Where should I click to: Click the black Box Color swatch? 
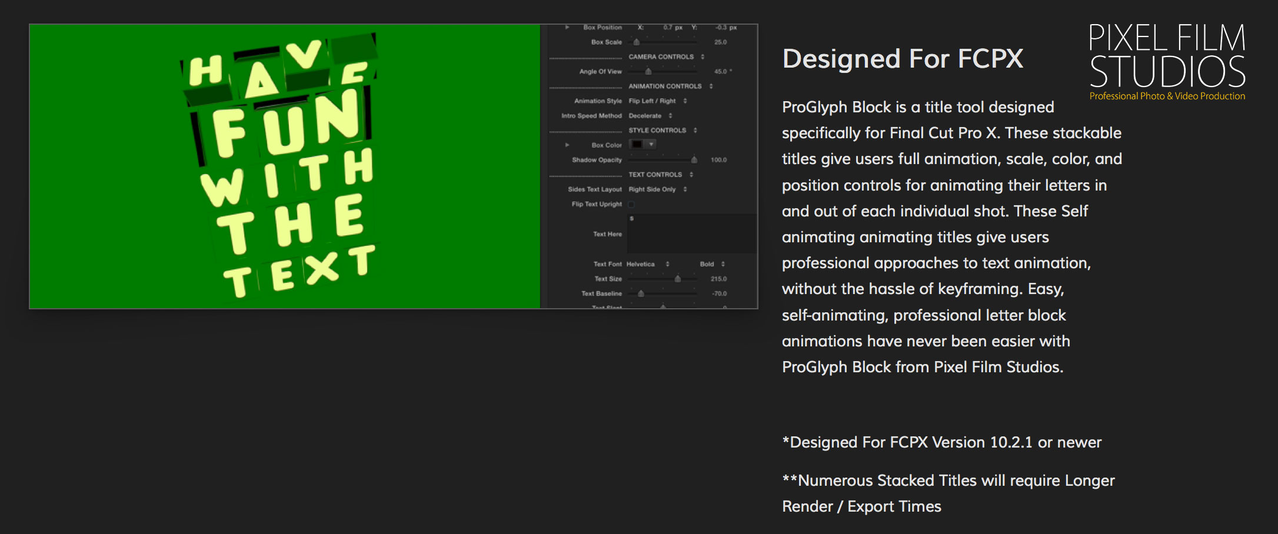[637, 144]
